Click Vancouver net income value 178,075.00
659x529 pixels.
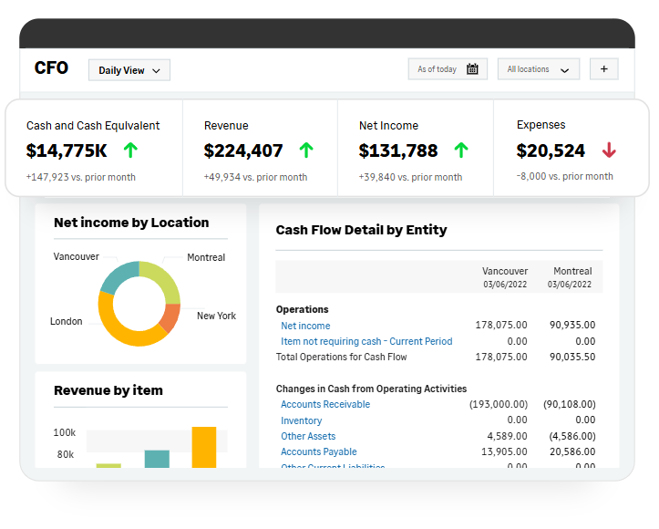click(501, 325)
